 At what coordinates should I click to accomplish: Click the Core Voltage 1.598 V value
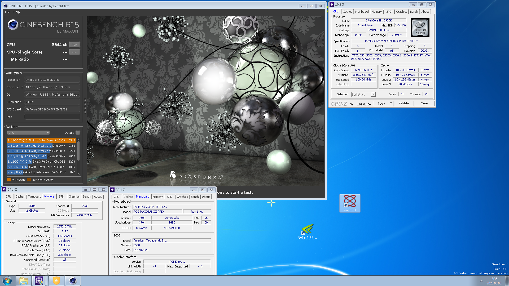(397, 35)
